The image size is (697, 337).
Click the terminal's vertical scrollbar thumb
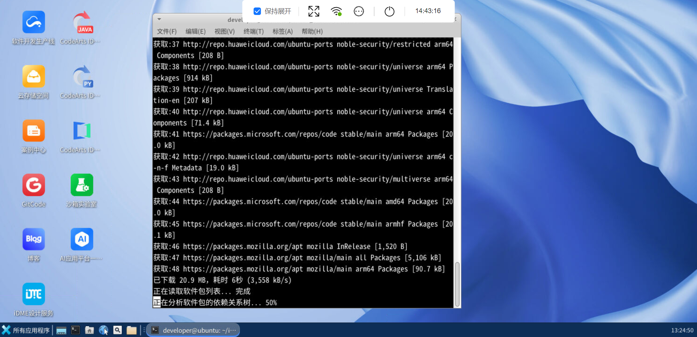pyautogui.click(x=457, y=285)
